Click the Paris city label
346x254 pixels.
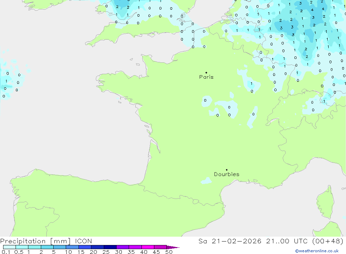click(x=206, y=77)
